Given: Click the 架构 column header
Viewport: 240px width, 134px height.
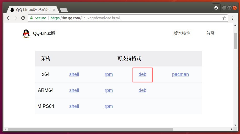Looking at the screenshot, I should [x=46, y=58].
